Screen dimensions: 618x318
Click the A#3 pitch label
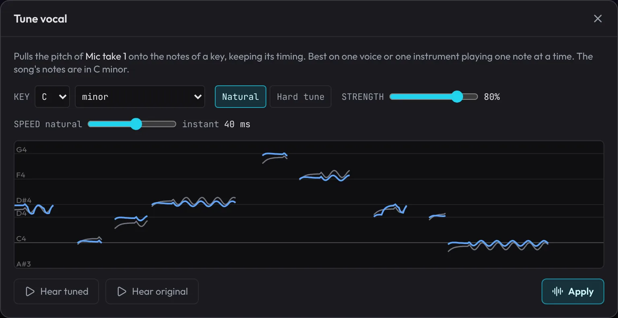coord(24,264)
